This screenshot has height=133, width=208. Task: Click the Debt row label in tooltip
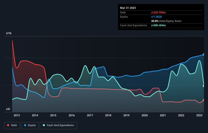[x=123, y=12]
